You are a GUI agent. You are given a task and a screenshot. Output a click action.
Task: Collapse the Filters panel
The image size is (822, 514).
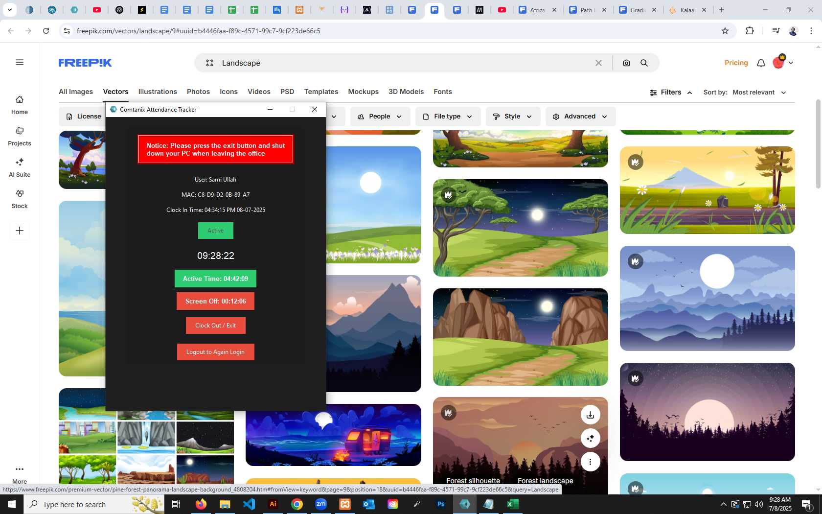tap(671, 92)
